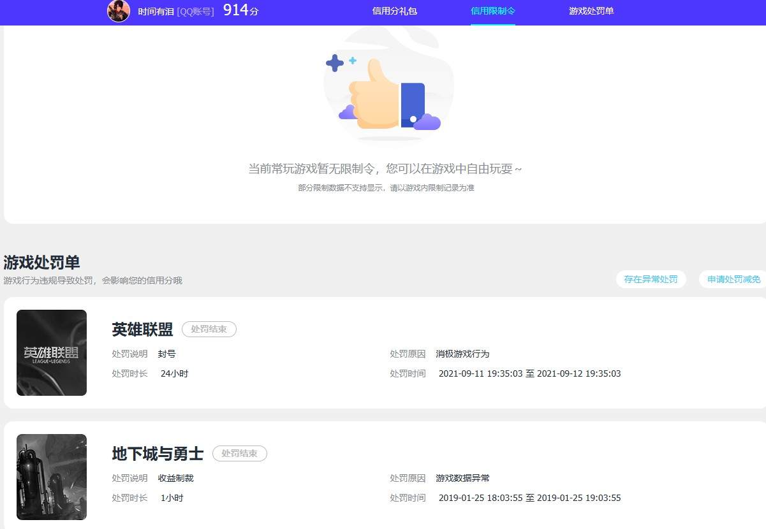Click the 游戏处罚单 section heading
The height and width of the screenshot is (529, 766).
41,263
